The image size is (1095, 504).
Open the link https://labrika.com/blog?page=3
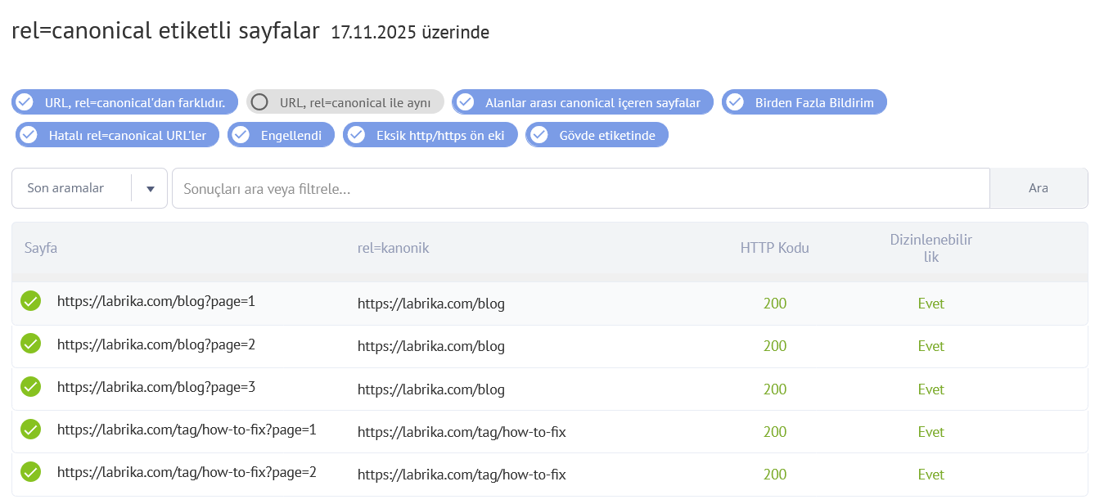point(155,389)
